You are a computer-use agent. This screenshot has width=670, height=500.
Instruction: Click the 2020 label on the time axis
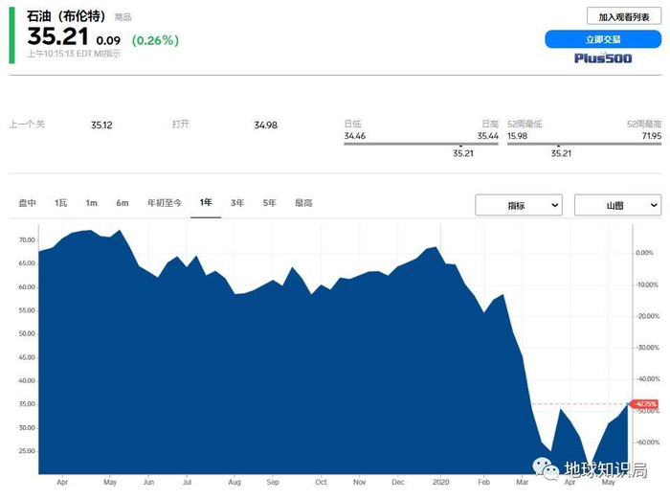[x=440, y=482]
